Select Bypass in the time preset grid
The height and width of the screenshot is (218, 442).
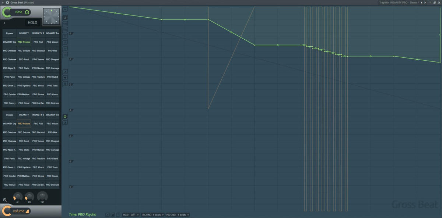[x=10, y=33]
